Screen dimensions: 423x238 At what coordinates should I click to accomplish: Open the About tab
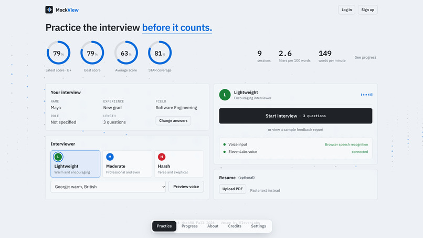click(x=213, y=226)
